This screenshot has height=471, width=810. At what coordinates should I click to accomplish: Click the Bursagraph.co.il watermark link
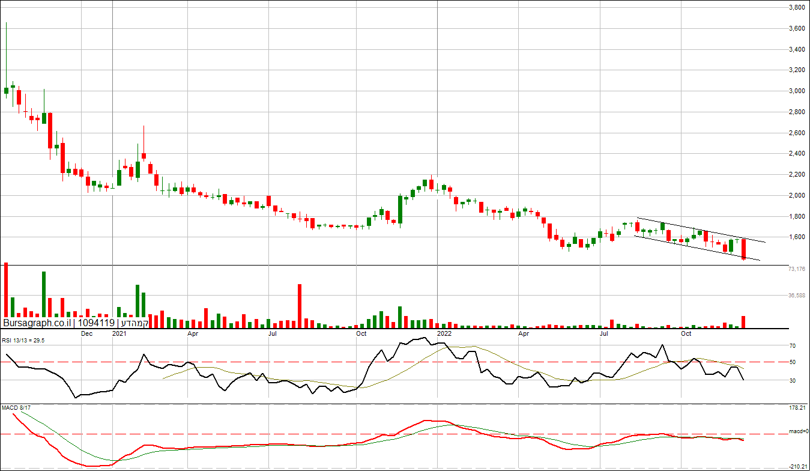click(37, 323)
